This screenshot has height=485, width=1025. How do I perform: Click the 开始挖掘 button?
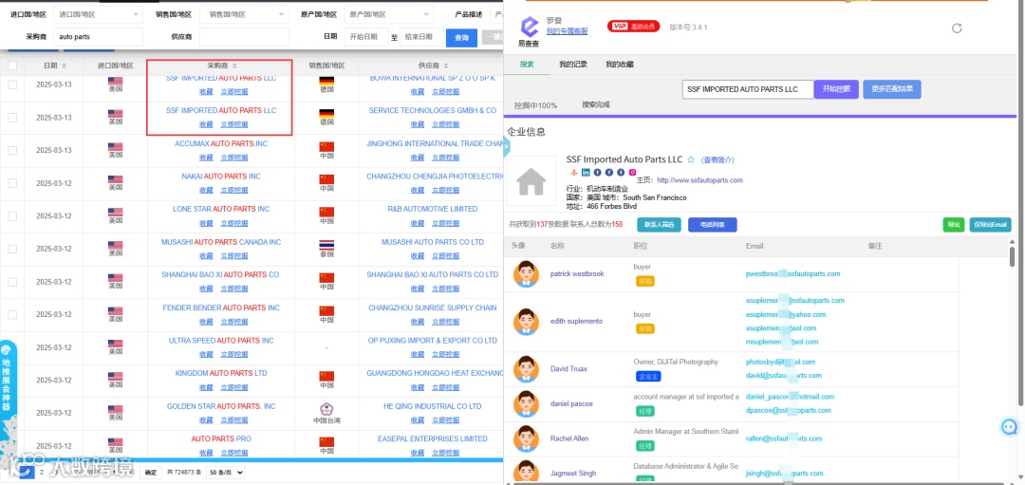836,89
